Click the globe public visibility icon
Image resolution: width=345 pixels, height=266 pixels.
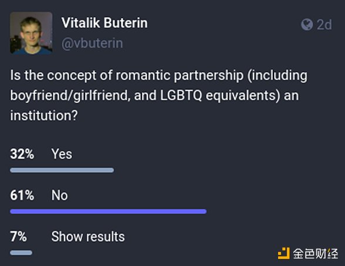coord(307,25)
